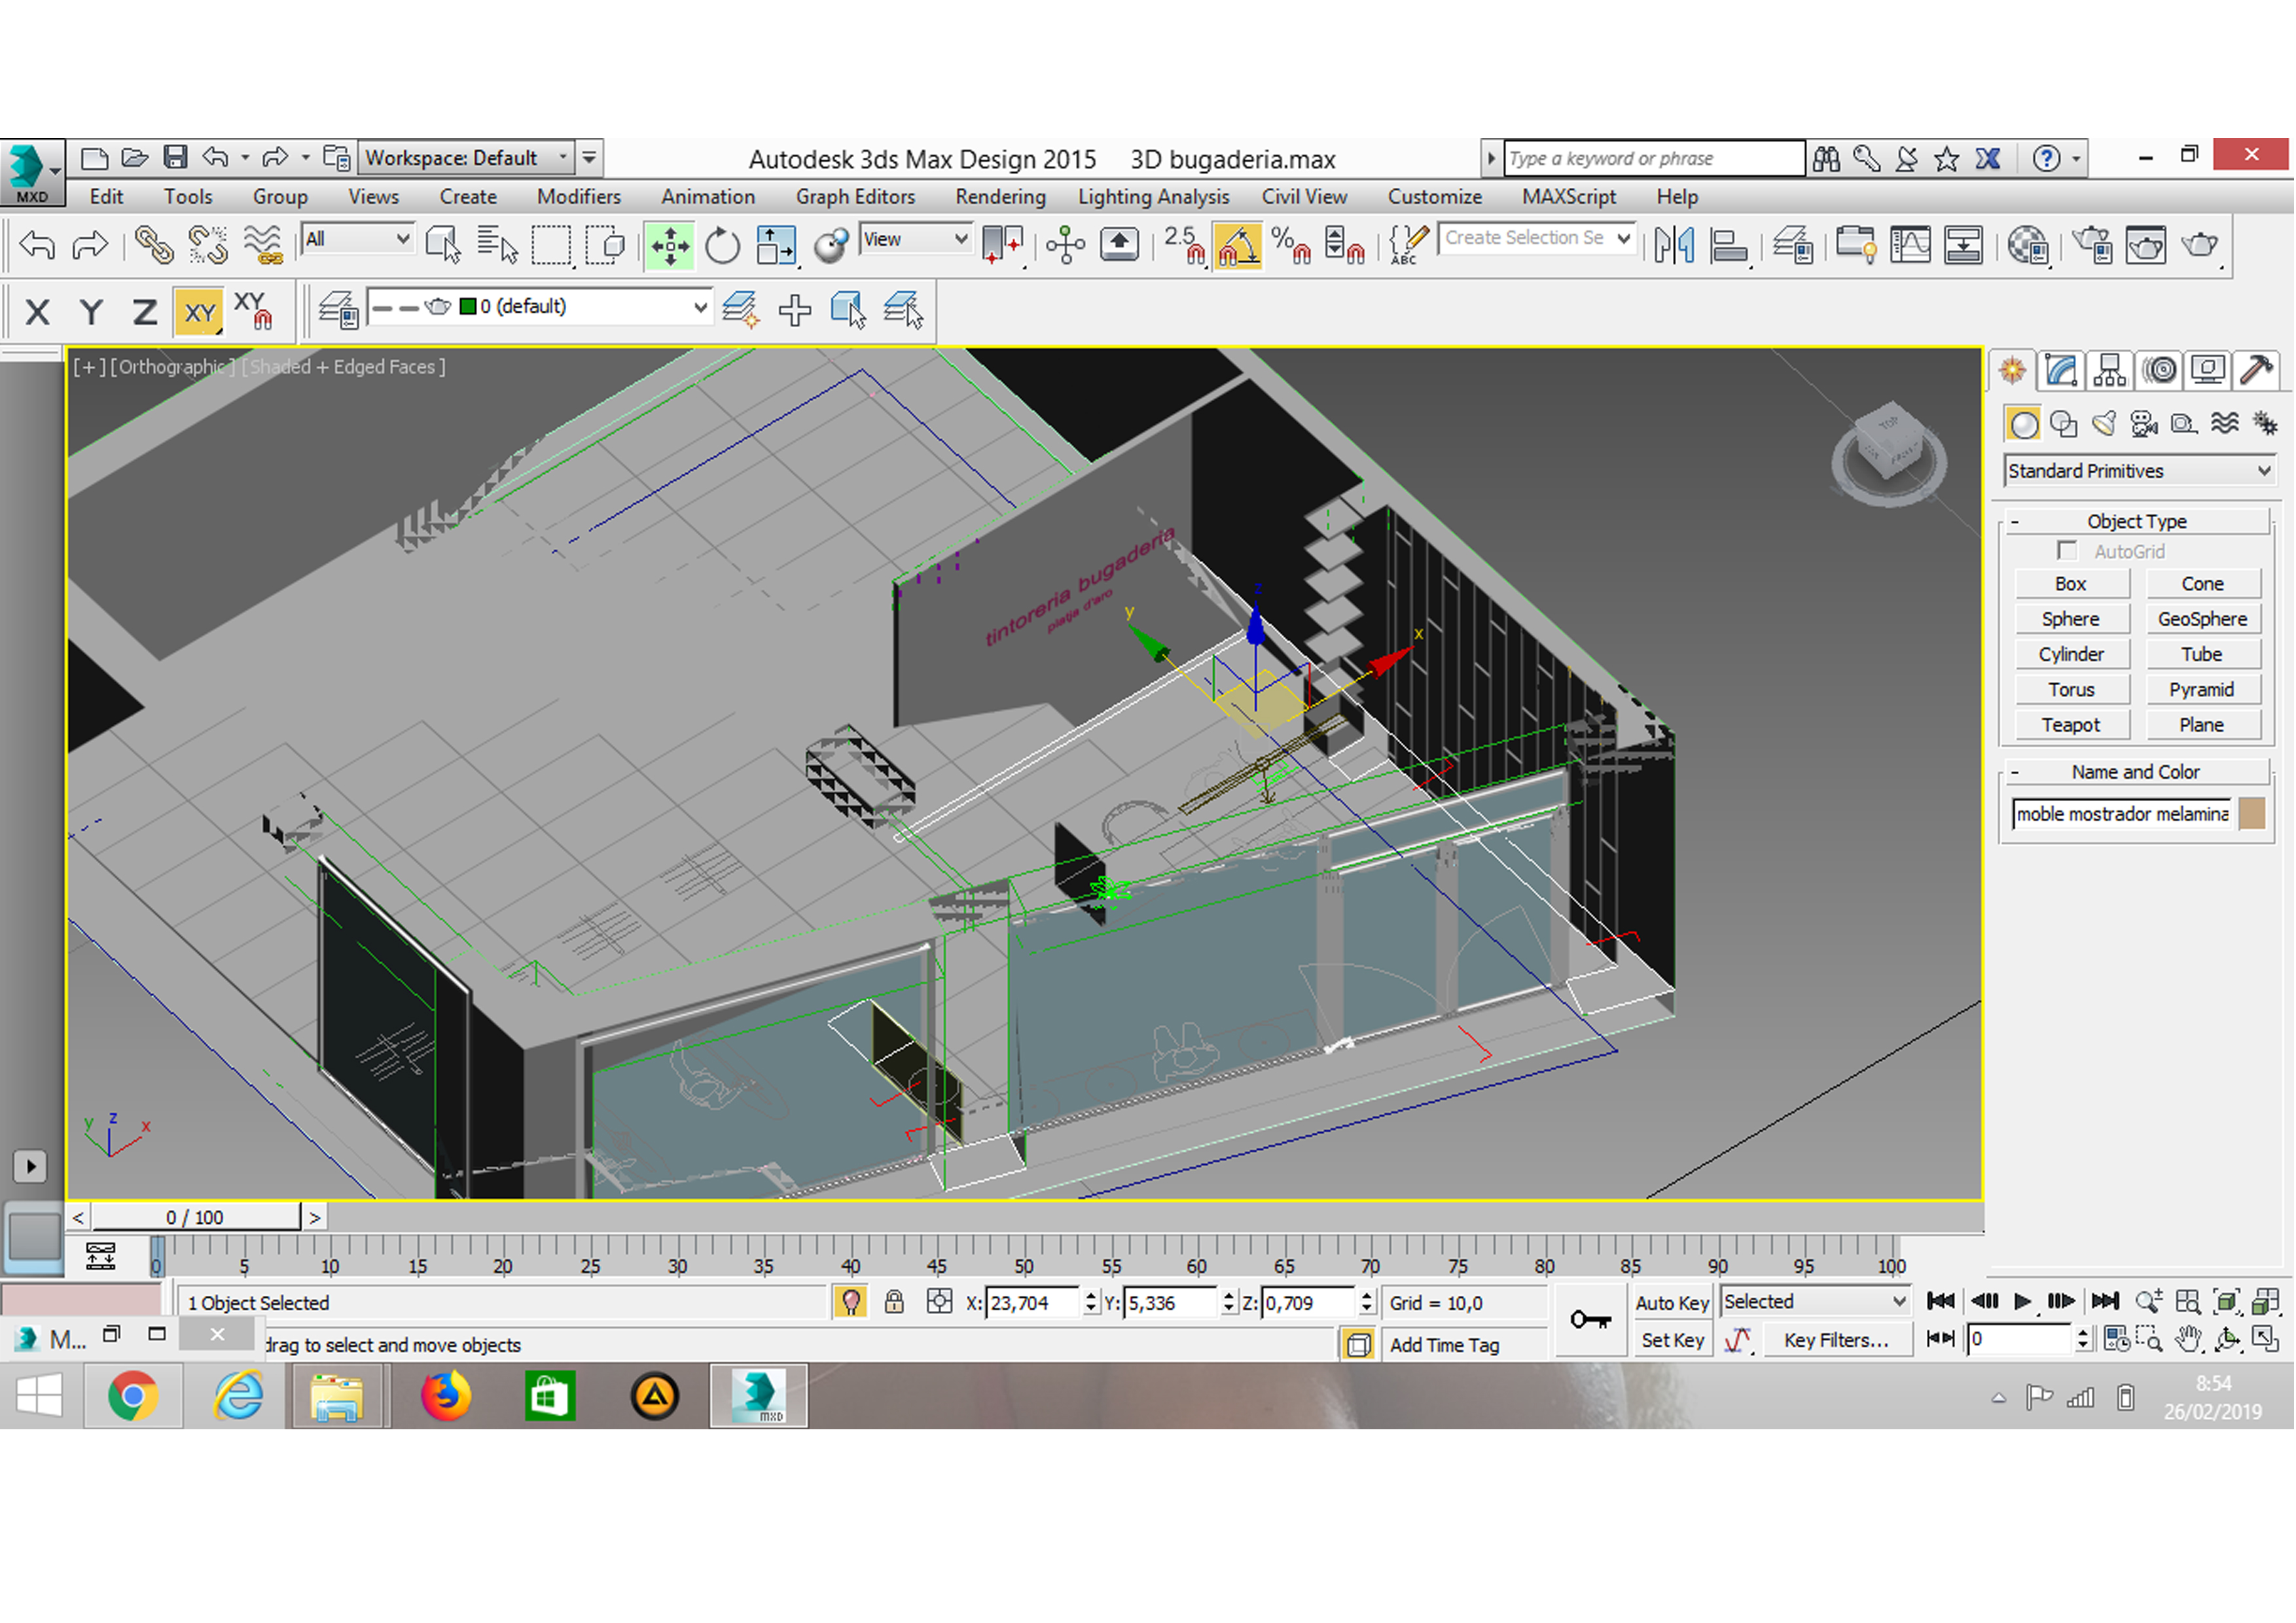2296x1623 pixels.
Task: Click the Chrome icon in taskbar
Action: point(133,1396)
